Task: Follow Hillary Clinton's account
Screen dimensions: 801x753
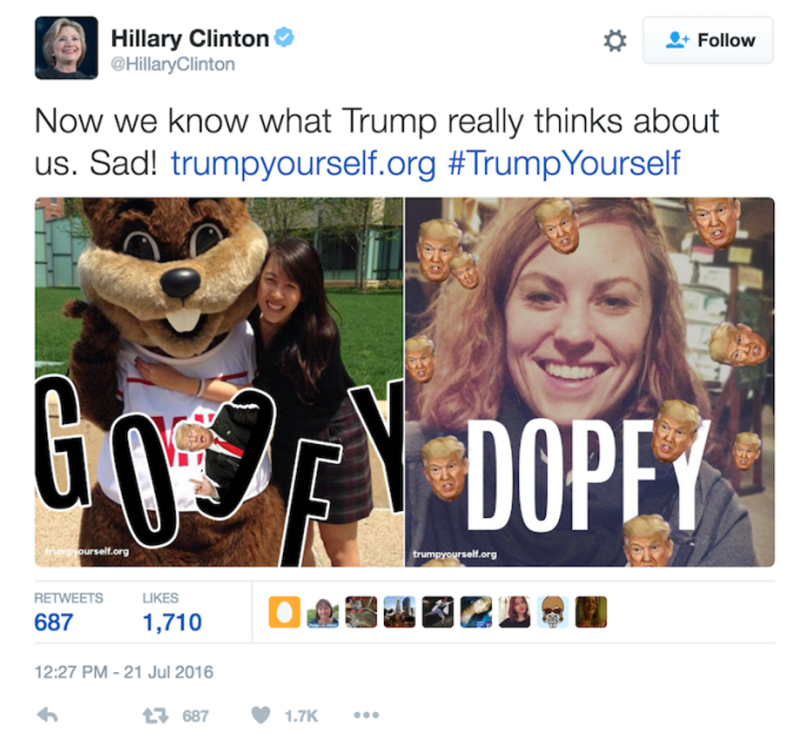Action: [708, 40]
